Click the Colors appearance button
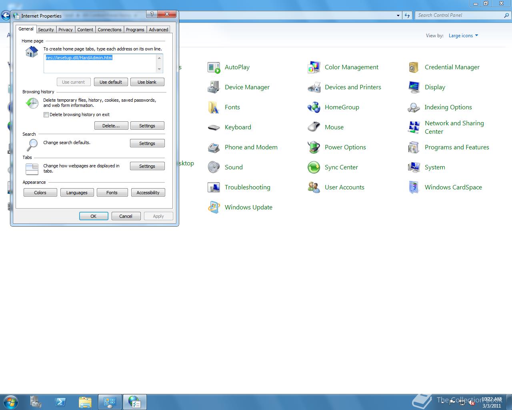512x410 pixels. [x=40, y=193]
